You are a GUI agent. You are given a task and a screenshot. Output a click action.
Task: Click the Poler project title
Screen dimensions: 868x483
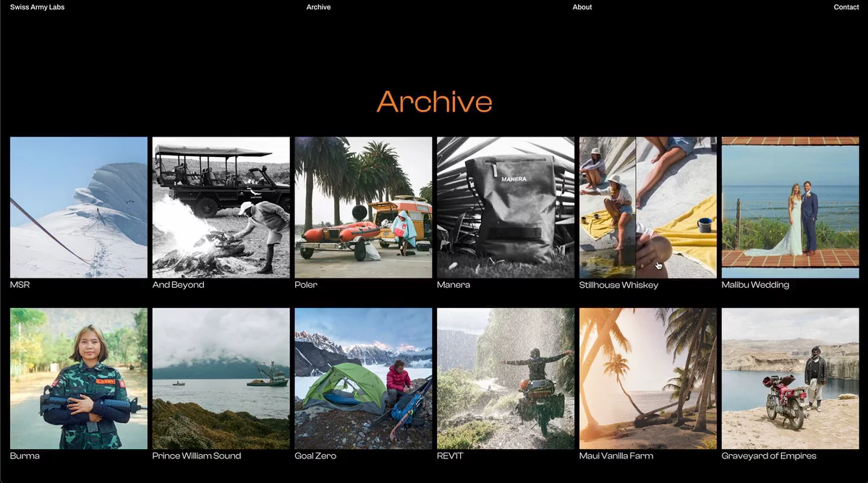click(x=306, y=285)
